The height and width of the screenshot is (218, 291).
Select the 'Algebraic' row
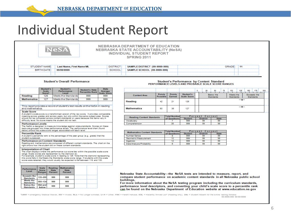175,141
